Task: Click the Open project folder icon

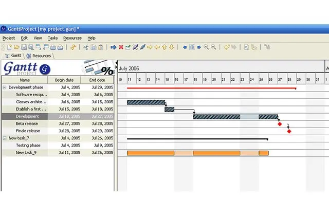Action: pos(17,47)
